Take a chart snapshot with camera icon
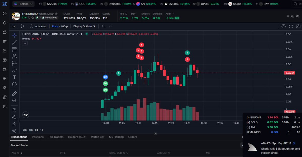 point(298,26)
